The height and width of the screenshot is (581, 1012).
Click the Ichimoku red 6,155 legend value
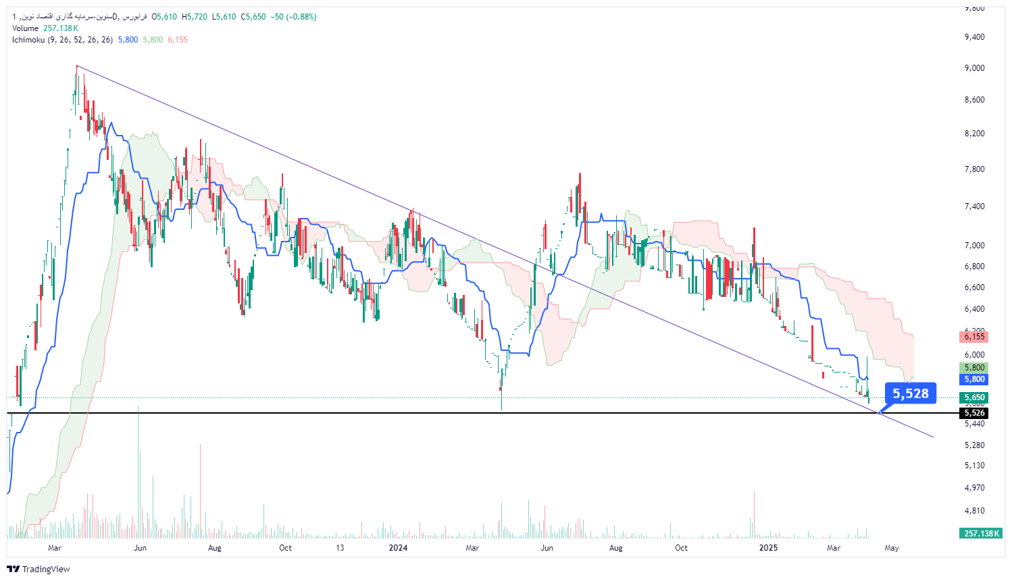click(x=178, y=40)
